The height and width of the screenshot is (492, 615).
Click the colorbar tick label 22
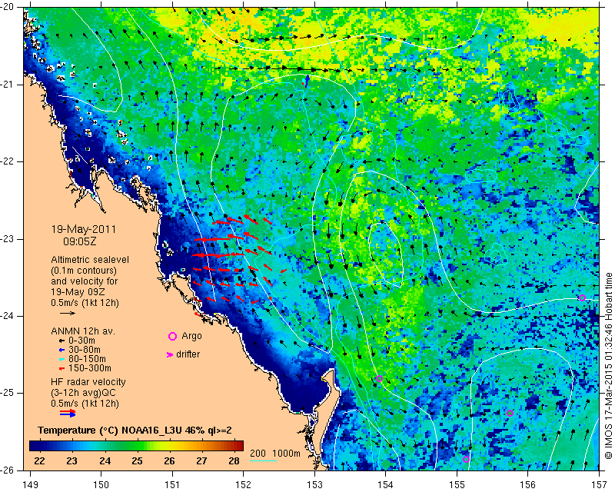tap(39, 461)
